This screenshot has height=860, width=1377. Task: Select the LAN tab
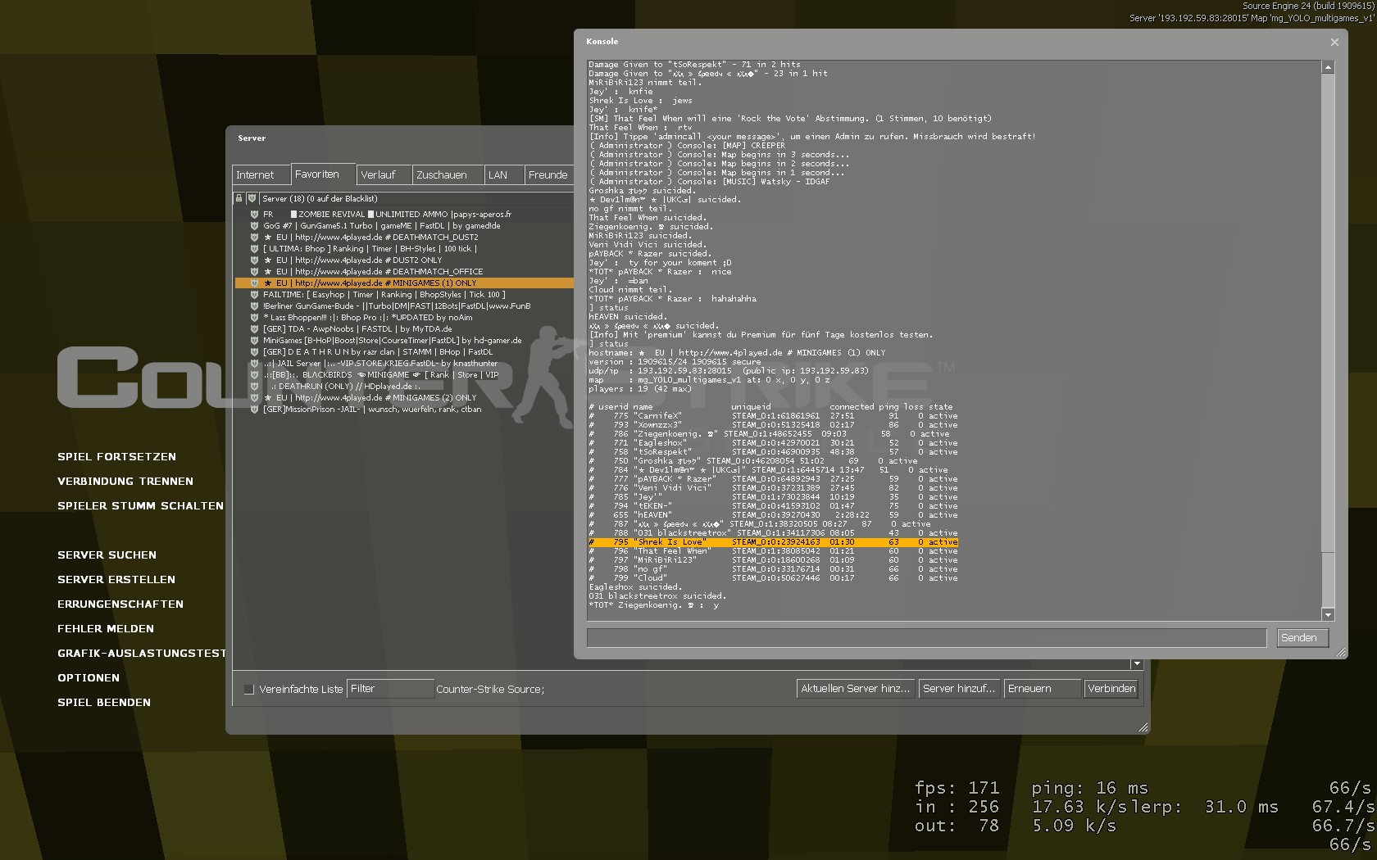point(503,175)
